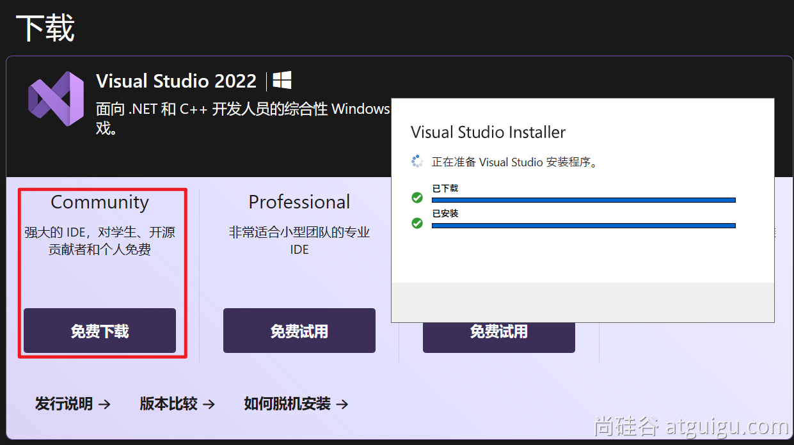This screenshot has width=794, height=445.
Task: Click the arrow after 发行说明
Action: [104, 404]
